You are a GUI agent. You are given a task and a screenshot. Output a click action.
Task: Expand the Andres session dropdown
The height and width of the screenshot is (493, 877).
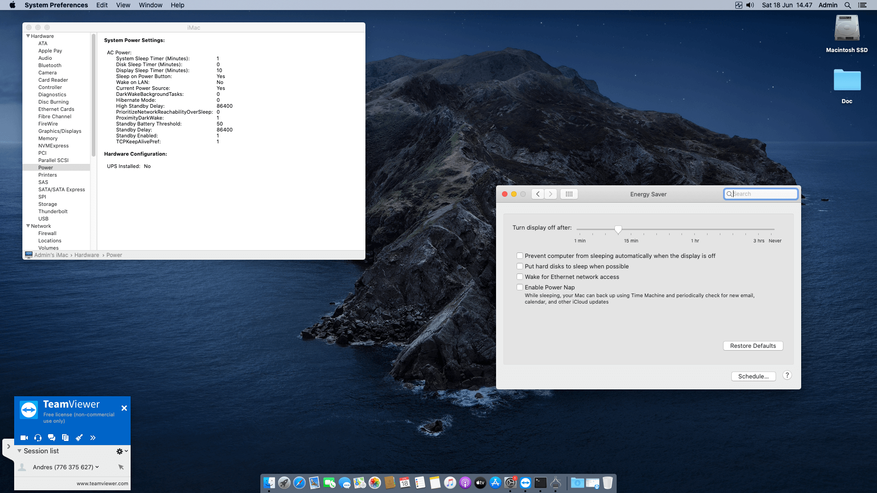click(96, 467)
